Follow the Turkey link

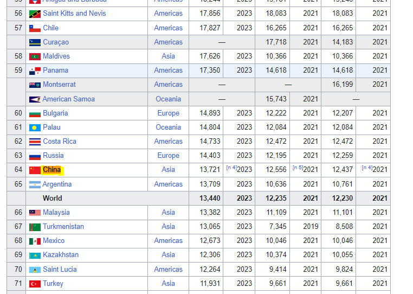(x=53, y=284)
